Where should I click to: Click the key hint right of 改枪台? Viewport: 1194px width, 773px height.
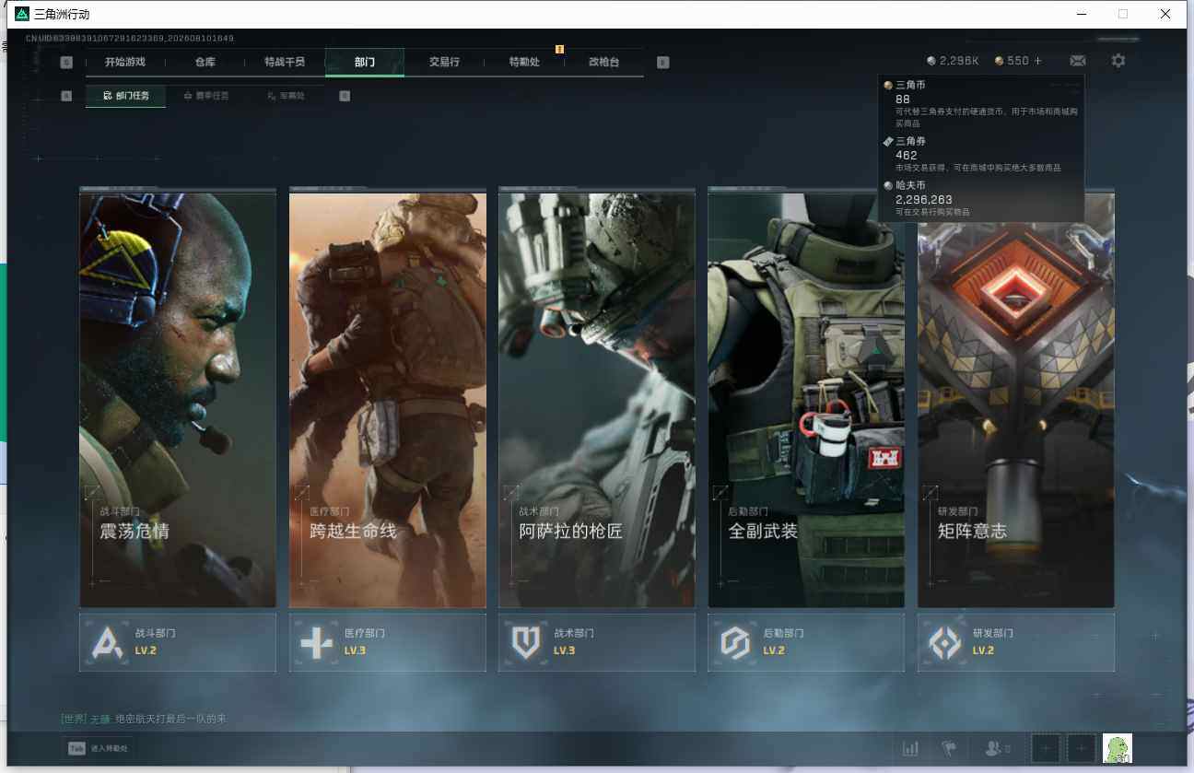(x=663, y=63)
